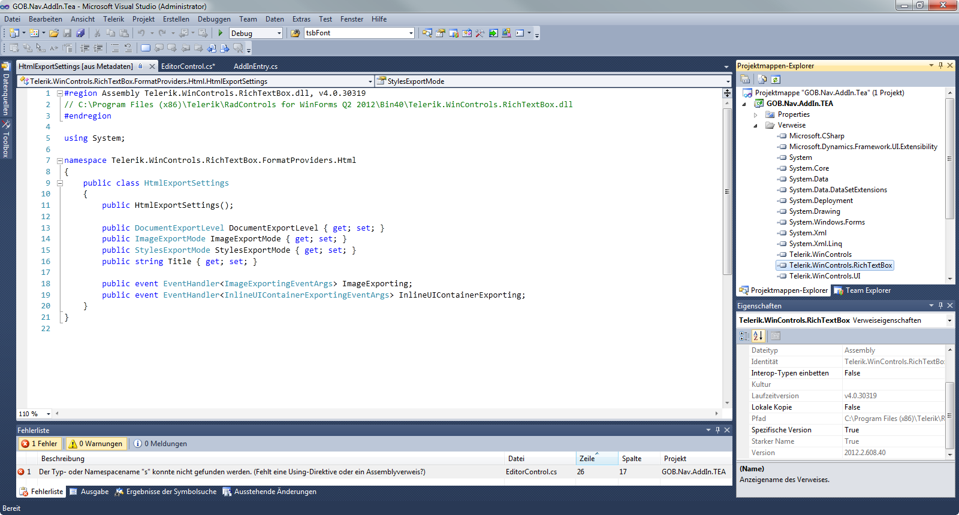Toggle the '0 Meldungen' messages filter

(x=161, y=444)
